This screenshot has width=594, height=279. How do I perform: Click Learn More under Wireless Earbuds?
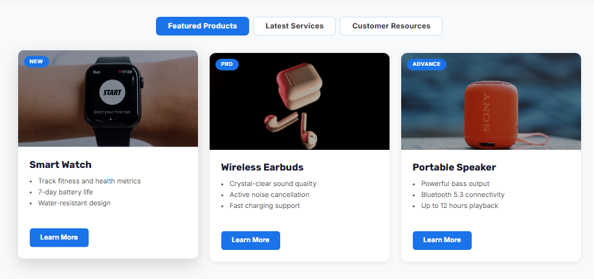[x=250, y=240]
